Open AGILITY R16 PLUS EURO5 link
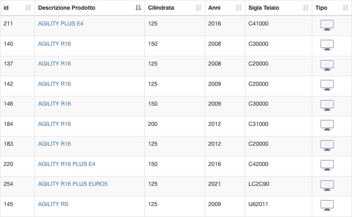This screenshot has width=352, height=217. [73, 184]
